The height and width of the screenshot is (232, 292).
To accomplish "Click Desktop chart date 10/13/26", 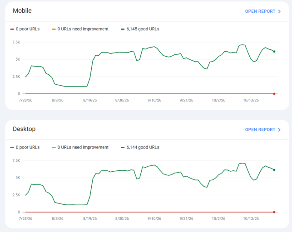I will pos(251,218).
